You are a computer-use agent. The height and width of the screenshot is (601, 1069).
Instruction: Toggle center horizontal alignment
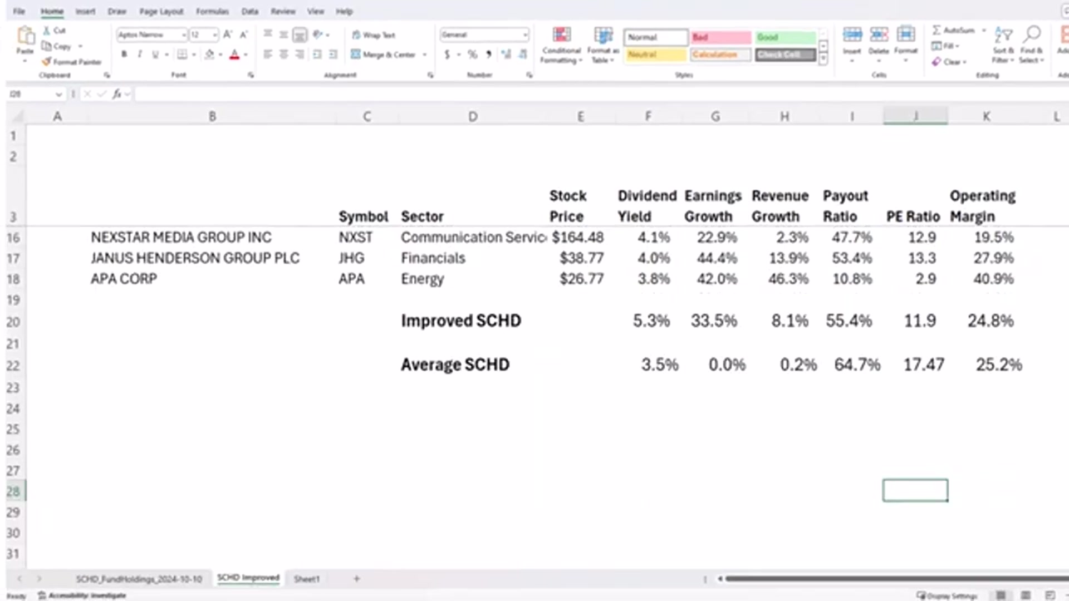[x=283, y=54]
